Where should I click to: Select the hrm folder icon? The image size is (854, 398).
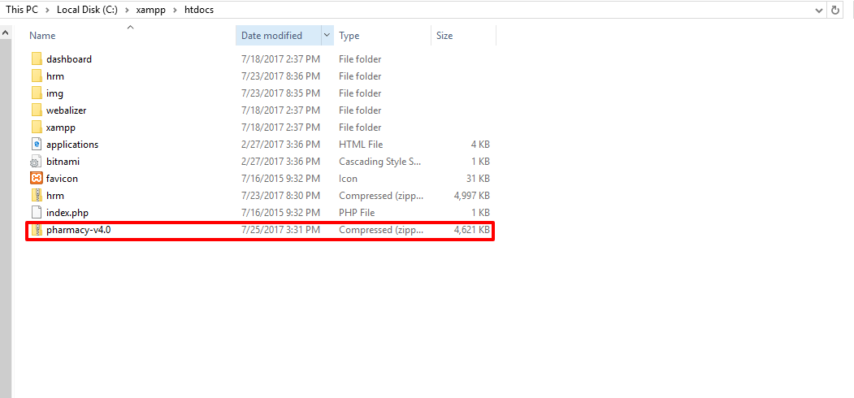pos(37,76)
